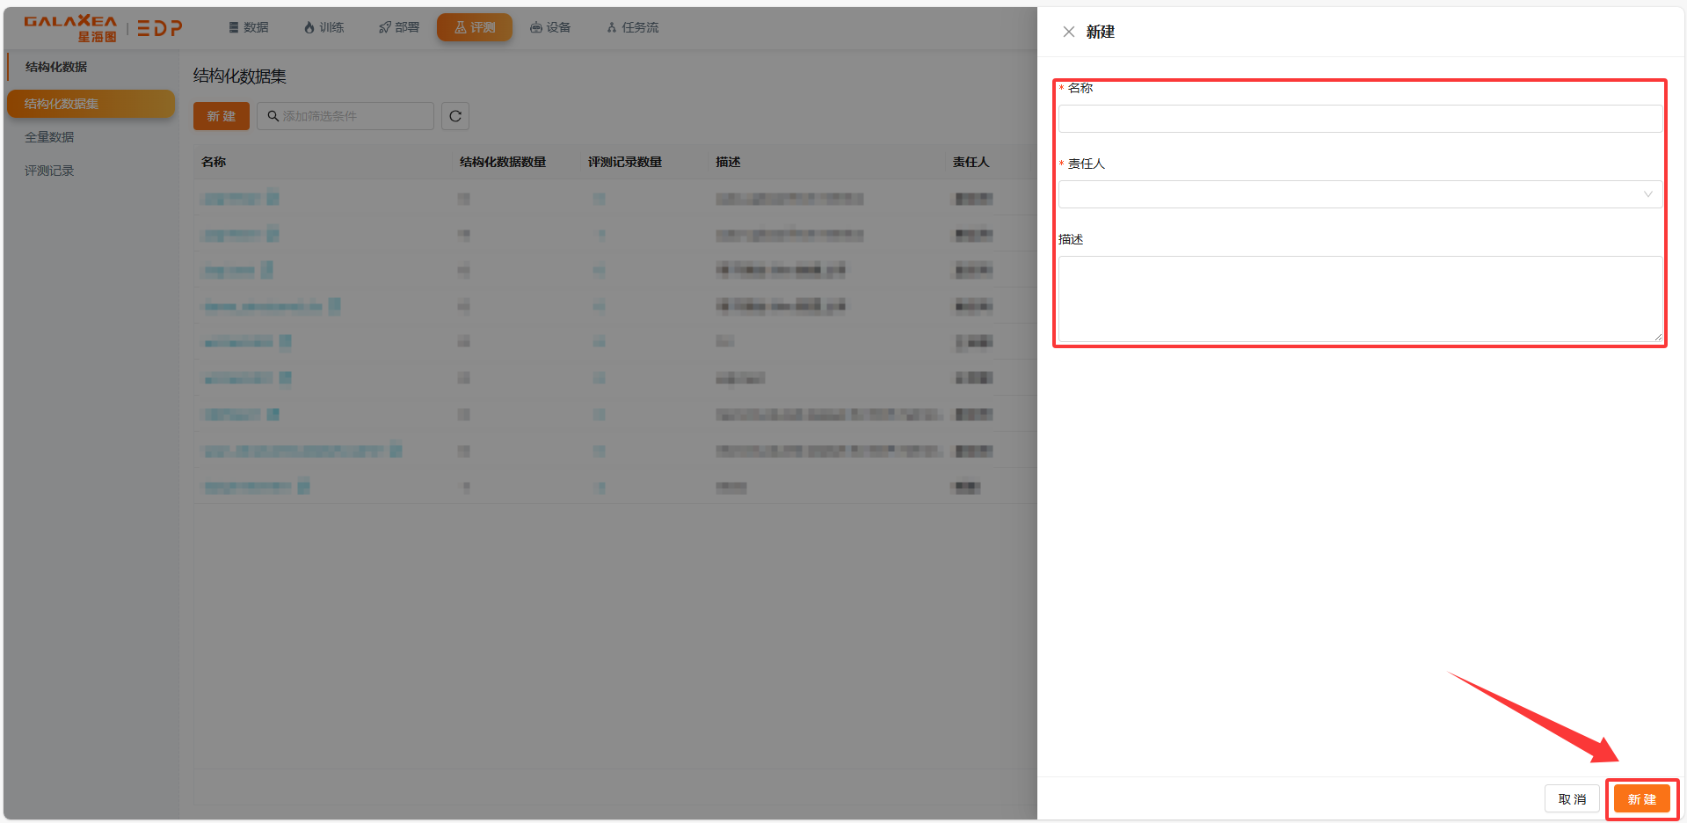Focus the 描述 text area
This screenshot has width=1687, height=823.
pos(1359,298)
